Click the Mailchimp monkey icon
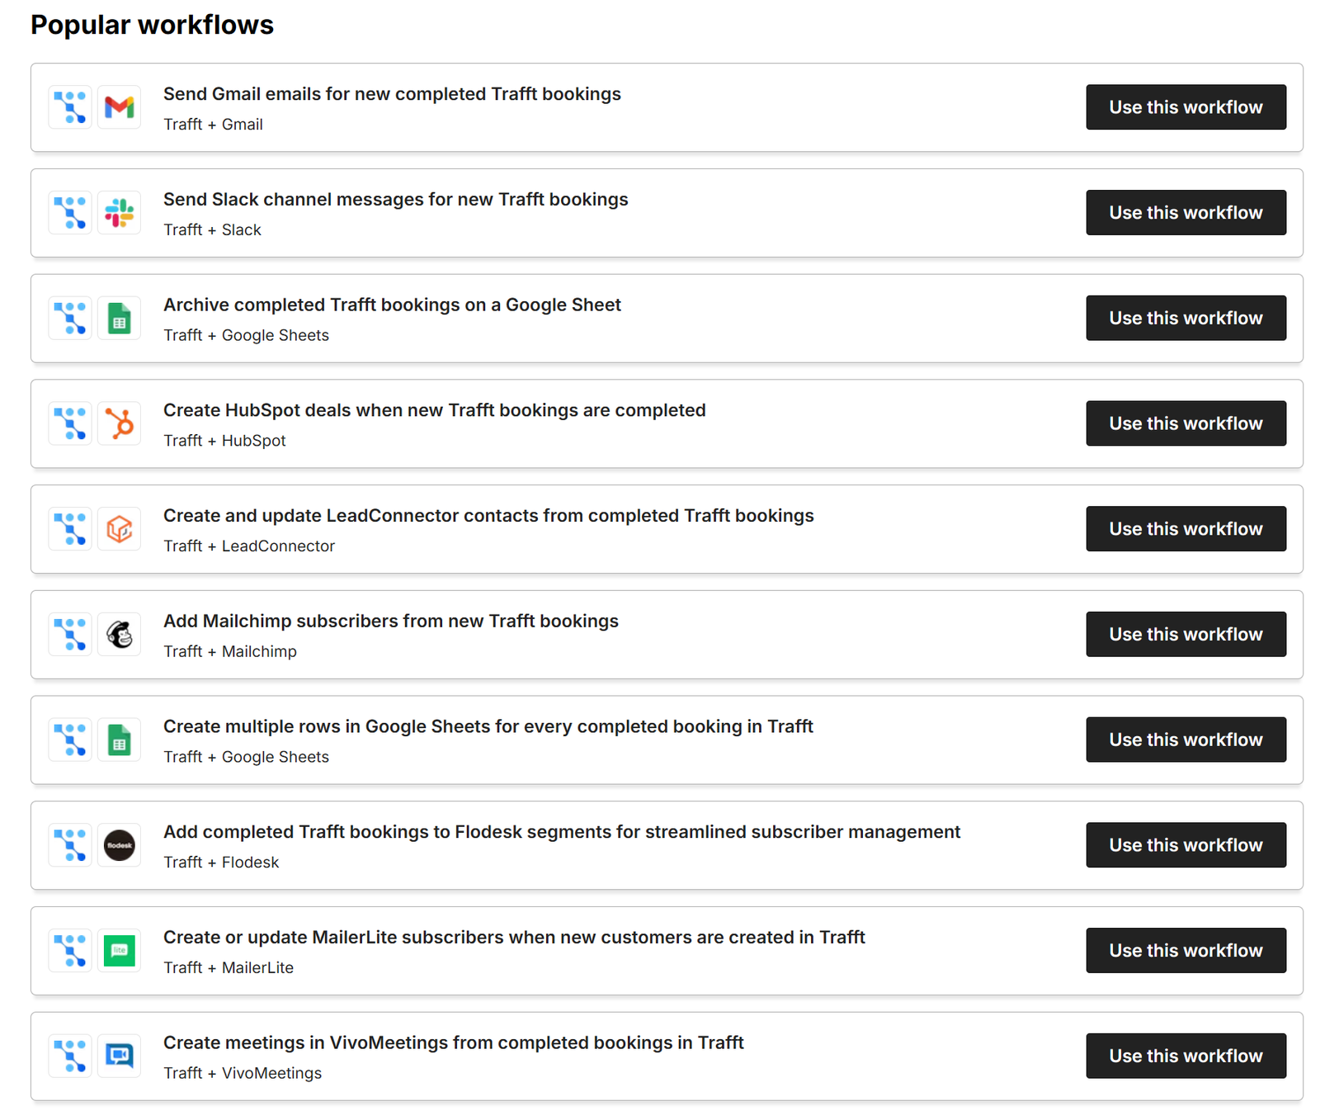The width and height of the screenshot is (1320, 1111). (x=119, y=635)
